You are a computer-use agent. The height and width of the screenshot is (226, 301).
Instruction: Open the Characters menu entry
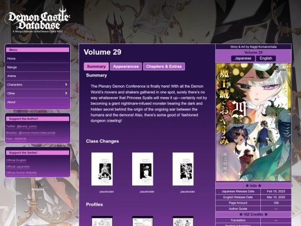pos(37,85)
